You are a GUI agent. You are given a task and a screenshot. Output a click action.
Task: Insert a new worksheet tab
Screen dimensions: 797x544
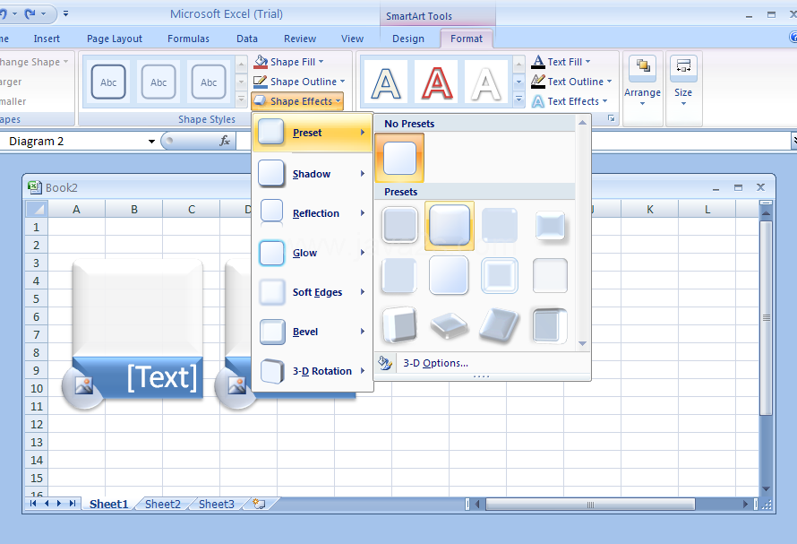click(x=259, y=504)
